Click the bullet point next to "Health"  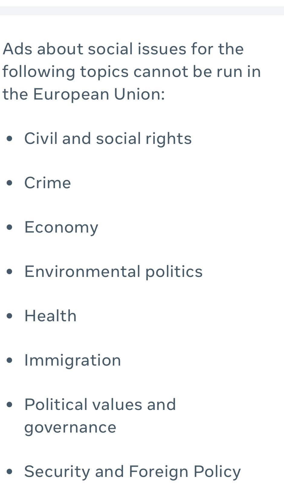pyautogui.click(x=10, y=316)
